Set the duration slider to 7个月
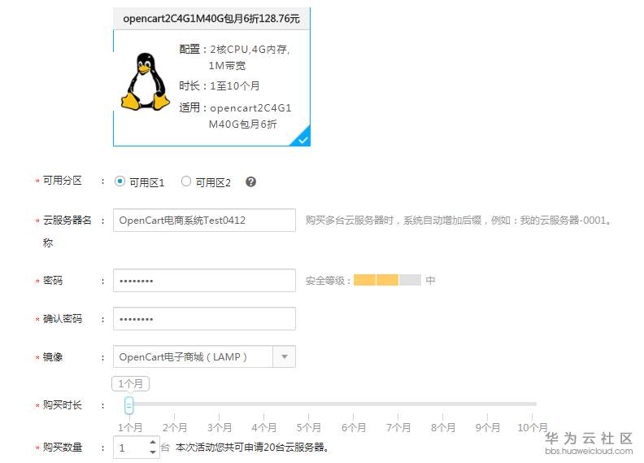Screen dimensions: 644x463 tap(398, 427)
